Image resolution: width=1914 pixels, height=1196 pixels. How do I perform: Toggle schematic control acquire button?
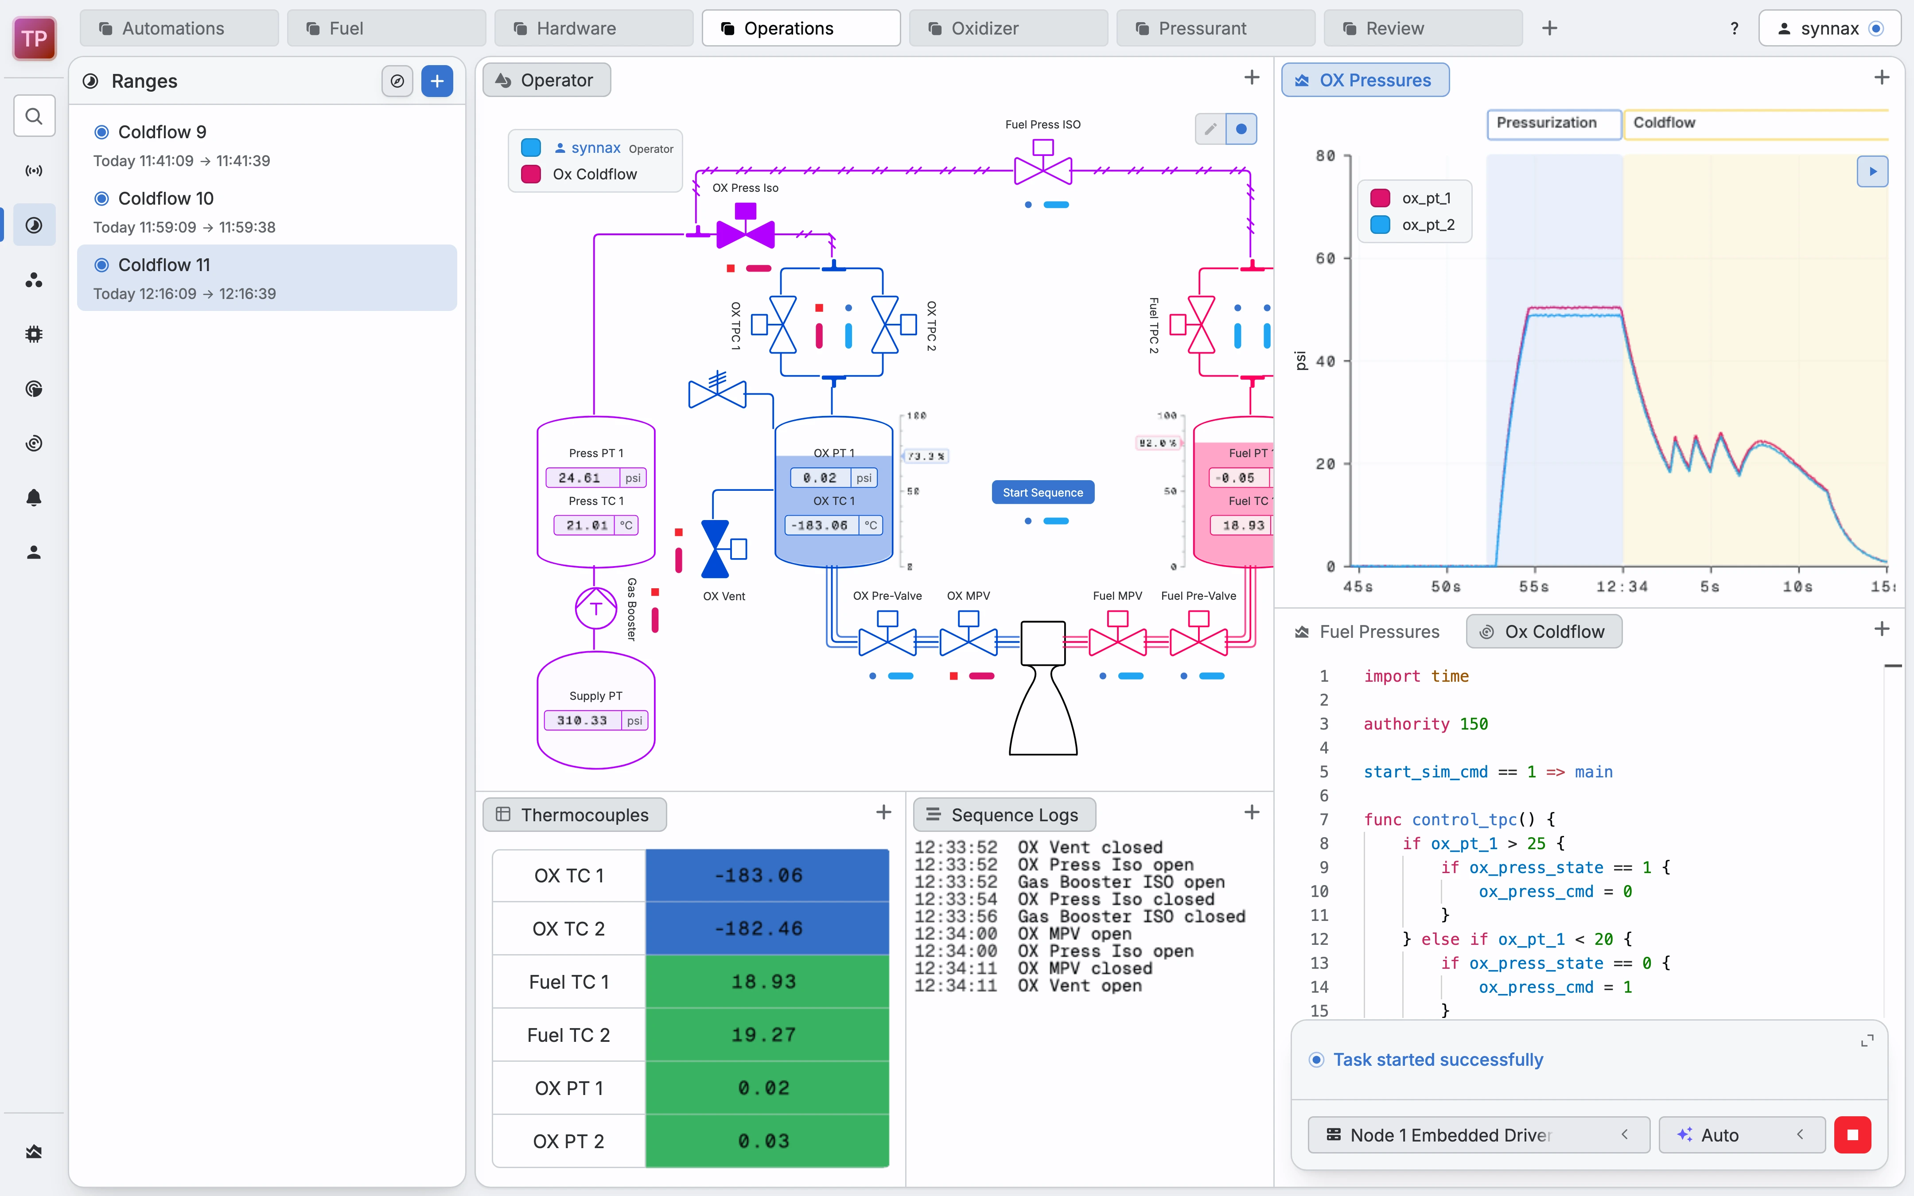click(1241, 129)
